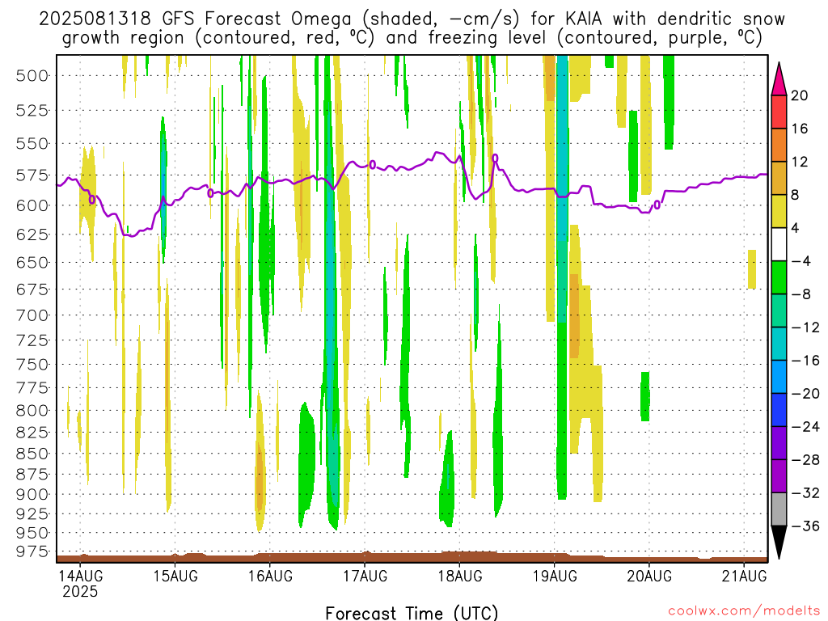Click the 21AUG date label
The image size is (828, 621).
tap(744, 576)
